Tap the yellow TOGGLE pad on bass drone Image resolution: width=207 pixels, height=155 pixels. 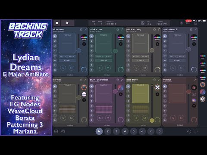pos(140,93)
